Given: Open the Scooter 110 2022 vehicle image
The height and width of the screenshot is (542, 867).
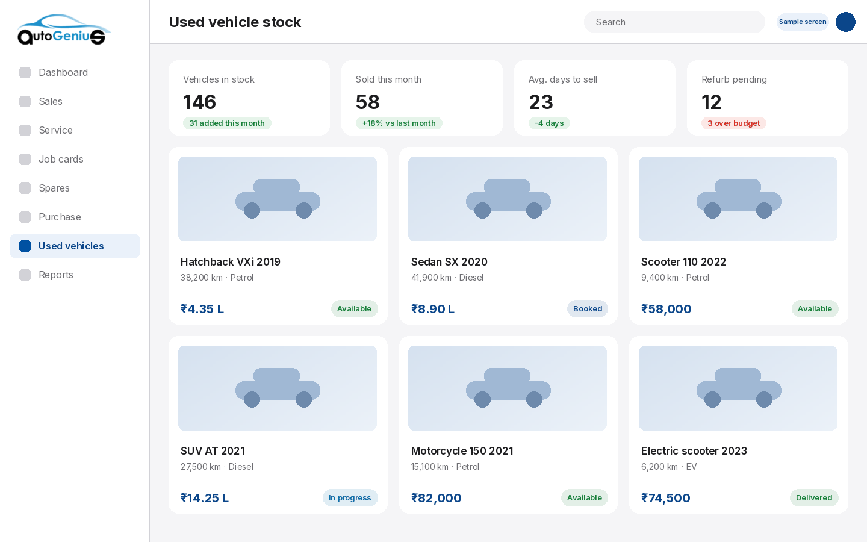Looking at the screenshot, I should coord(738,199).
